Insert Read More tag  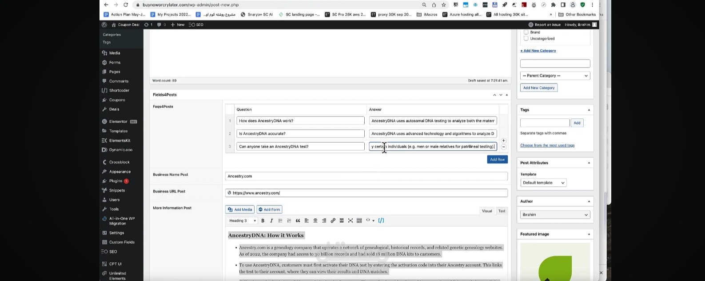coord(342,221)
